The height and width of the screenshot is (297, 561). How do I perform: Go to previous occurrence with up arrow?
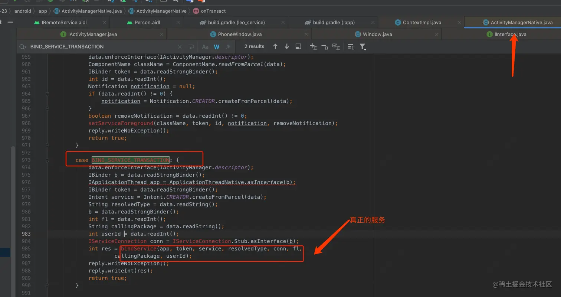[275, 46]
